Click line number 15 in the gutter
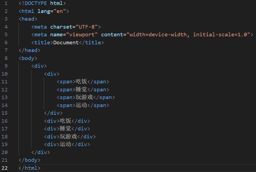Viewport: 256px width, 172px height. [x=5, y=113]
